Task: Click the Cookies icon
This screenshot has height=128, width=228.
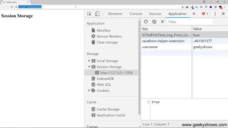Action: tap(93, 90)
